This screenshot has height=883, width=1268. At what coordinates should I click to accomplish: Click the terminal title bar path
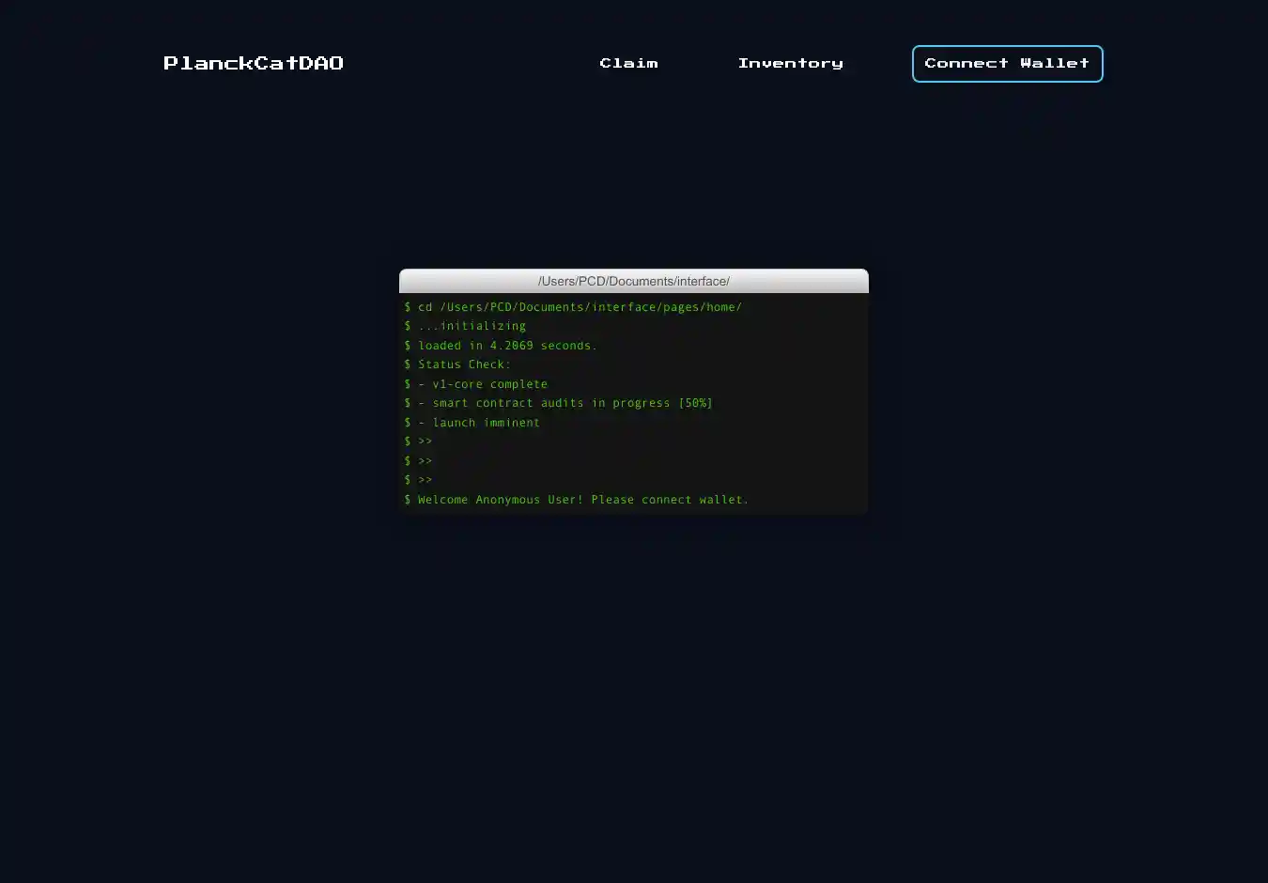(633, 281)
